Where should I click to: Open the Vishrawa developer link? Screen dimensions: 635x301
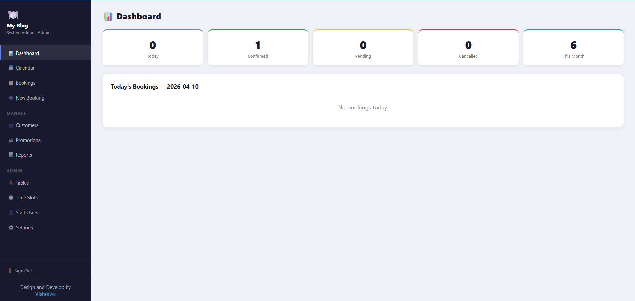tap(45, 294)
